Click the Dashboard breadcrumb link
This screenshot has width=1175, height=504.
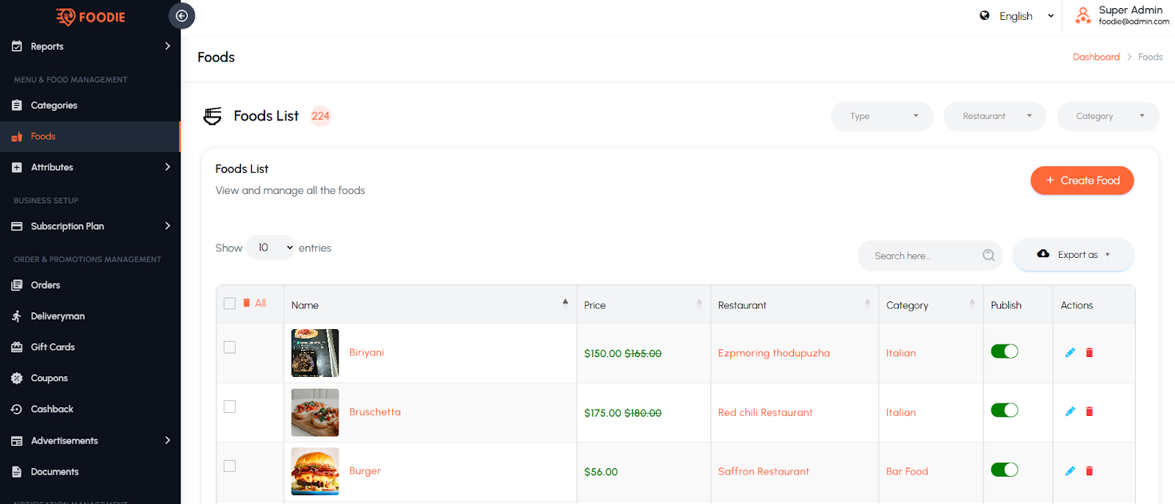coord(1096,57)
